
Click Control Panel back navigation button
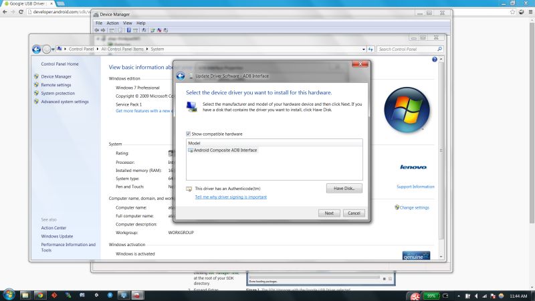point(37,49)
